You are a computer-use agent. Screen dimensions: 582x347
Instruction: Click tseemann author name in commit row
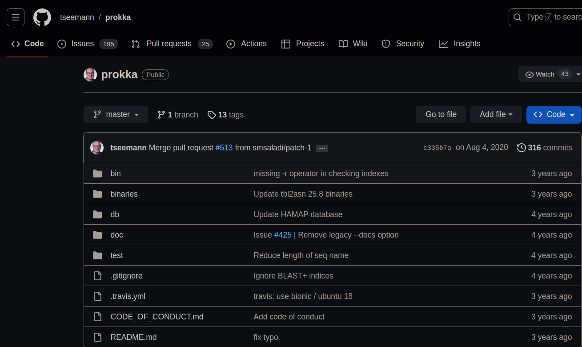tap(128, 148)
